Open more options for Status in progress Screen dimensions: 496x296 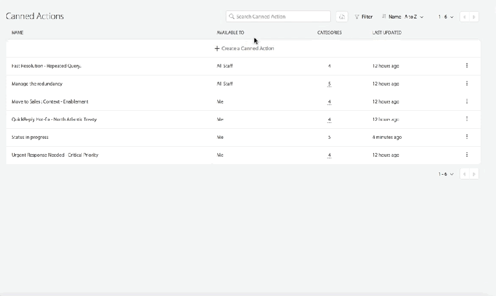tap(467, 137)
